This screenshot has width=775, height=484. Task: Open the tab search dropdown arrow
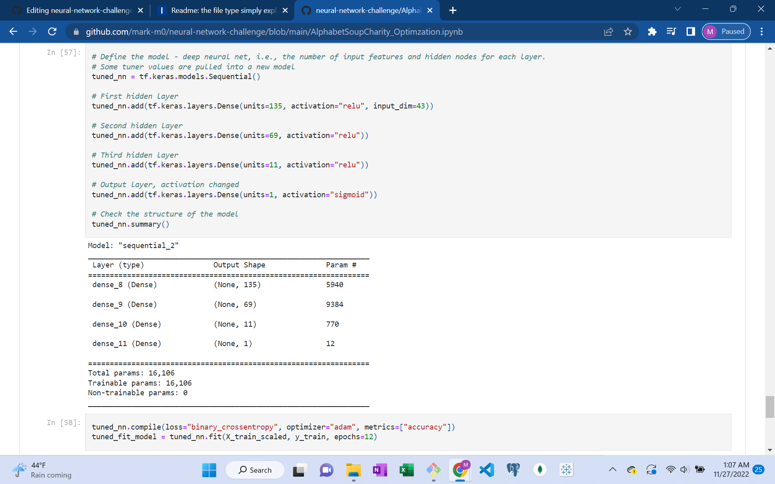point(678,9)
